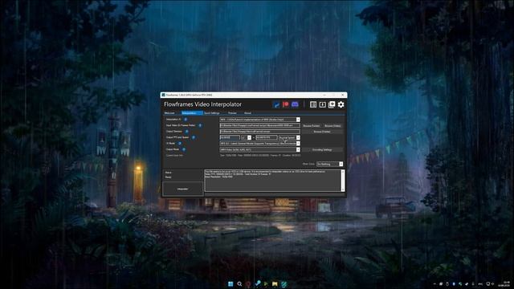Click the help icon beside AI Model
The width and height of the screenshot is (514, 289).
180,144
